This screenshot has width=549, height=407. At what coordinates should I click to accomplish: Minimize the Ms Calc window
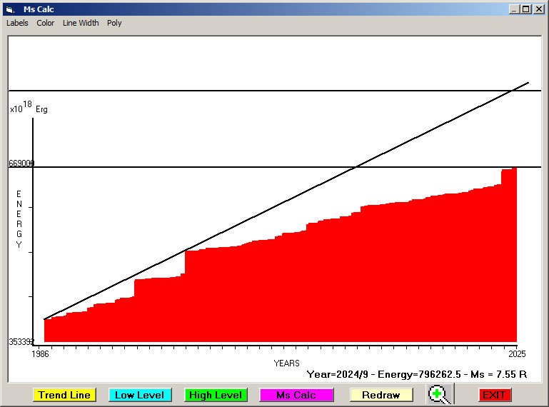click(514, 9)
